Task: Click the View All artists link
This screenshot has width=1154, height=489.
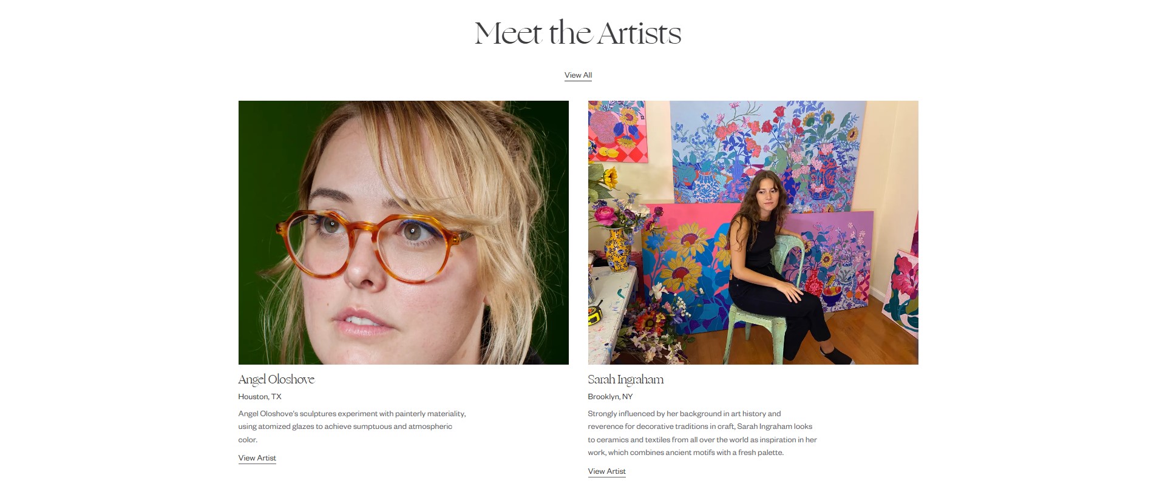Action: (x=578, y=75)
